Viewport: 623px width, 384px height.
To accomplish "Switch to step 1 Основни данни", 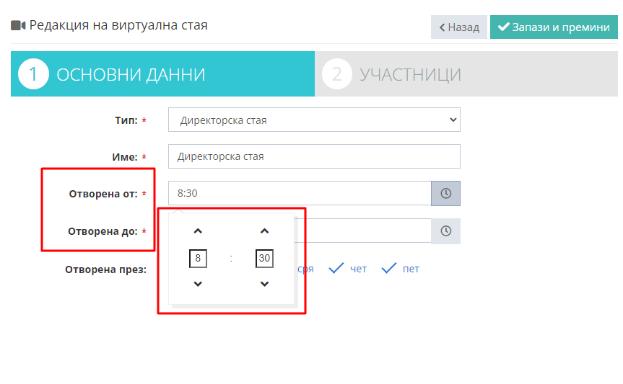I will click(x=162, y=73).
